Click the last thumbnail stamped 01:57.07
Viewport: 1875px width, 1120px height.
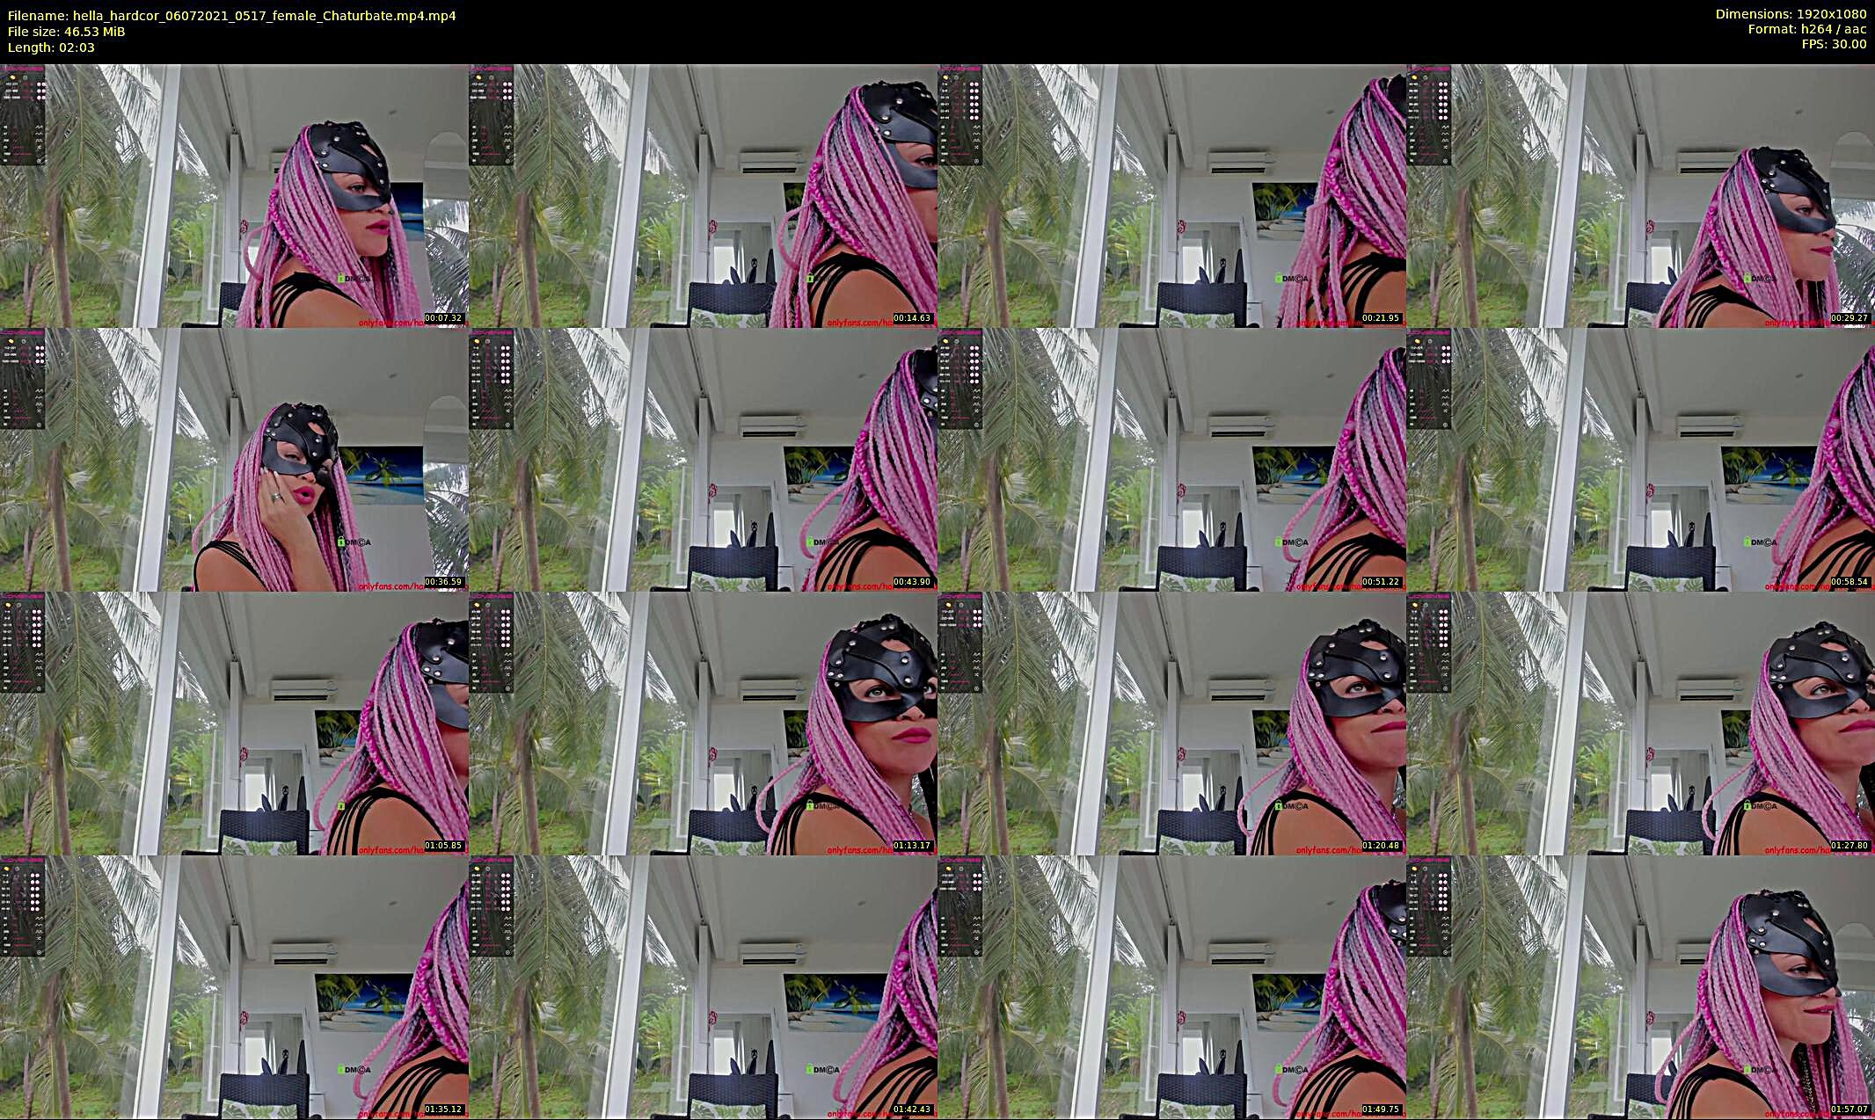click(x=1641, y=987)
